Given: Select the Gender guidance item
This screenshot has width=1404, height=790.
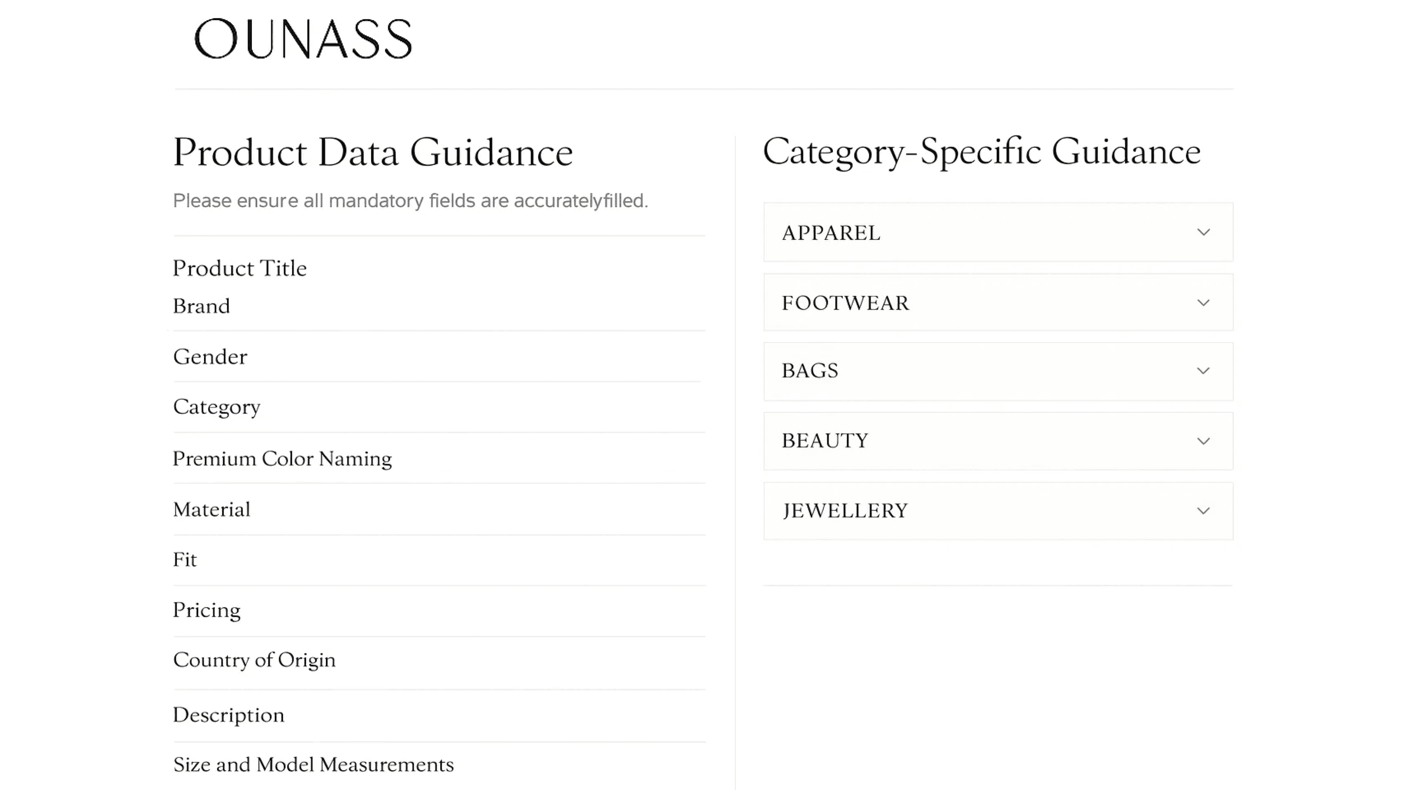Looking at the screenshot, I should pyautogui.click(x=210, y=357).
